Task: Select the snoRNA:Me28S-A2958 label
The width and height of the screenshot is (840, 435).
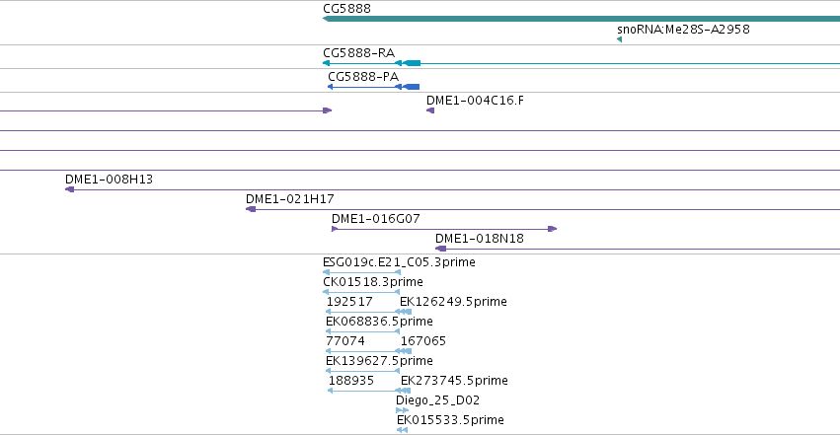Action: (683, 30)
